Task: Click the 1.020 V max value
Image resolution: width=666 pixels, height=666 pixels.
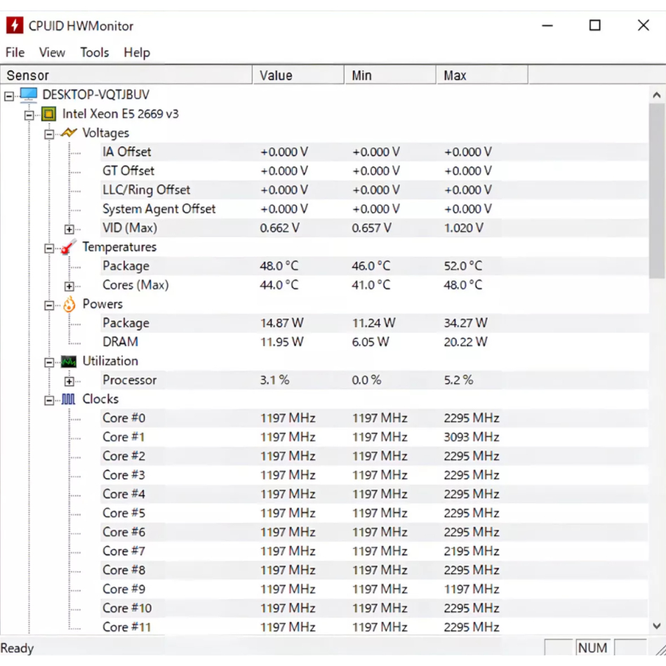Action: point(463,228)
